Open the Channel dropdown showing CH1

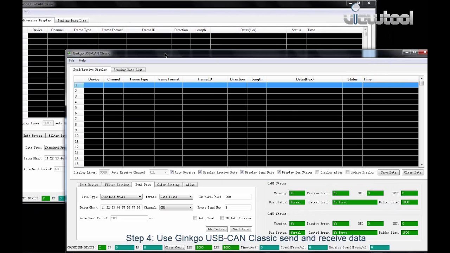[176, 208]
